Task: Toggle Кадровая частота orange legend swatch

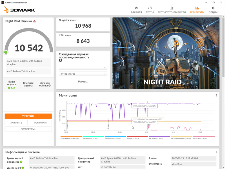Action: [71, 136]
